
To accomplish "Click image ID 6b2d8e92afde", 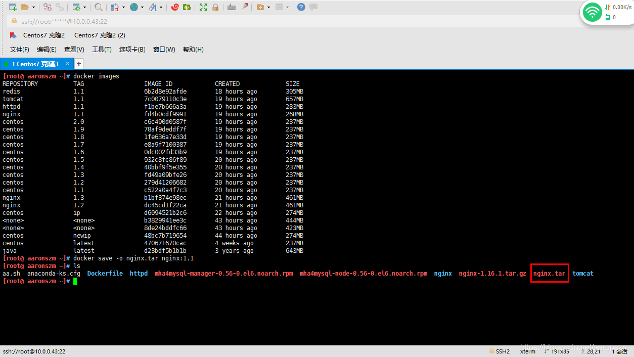I will 165,92.
